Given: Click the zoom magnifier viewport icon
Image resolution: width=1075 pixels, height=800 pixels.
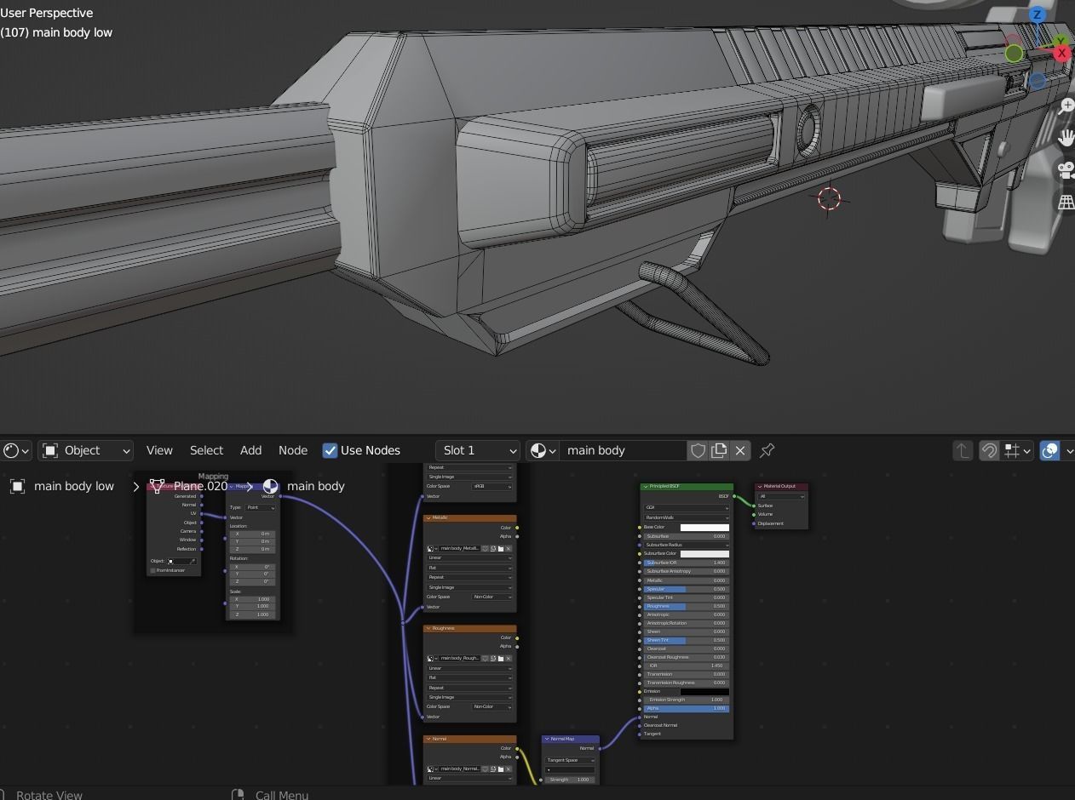Looking at the screenshot, I should coord(1066,106).
